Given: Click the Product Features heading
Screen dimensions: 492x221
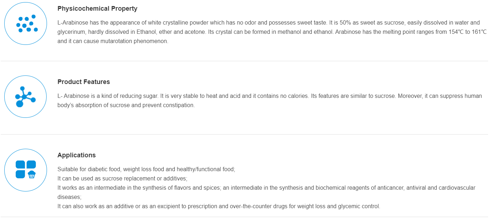Looking at the screenshot, I should [84, 82].
